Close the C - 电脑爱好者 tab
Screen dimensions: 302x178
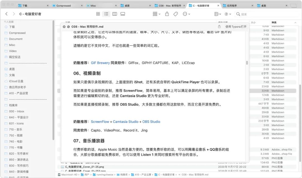tap(218, 6)
